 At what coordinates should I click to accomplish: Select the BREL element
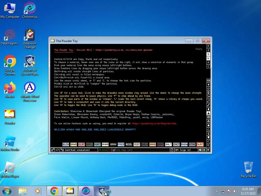click(x=89, y=144)
